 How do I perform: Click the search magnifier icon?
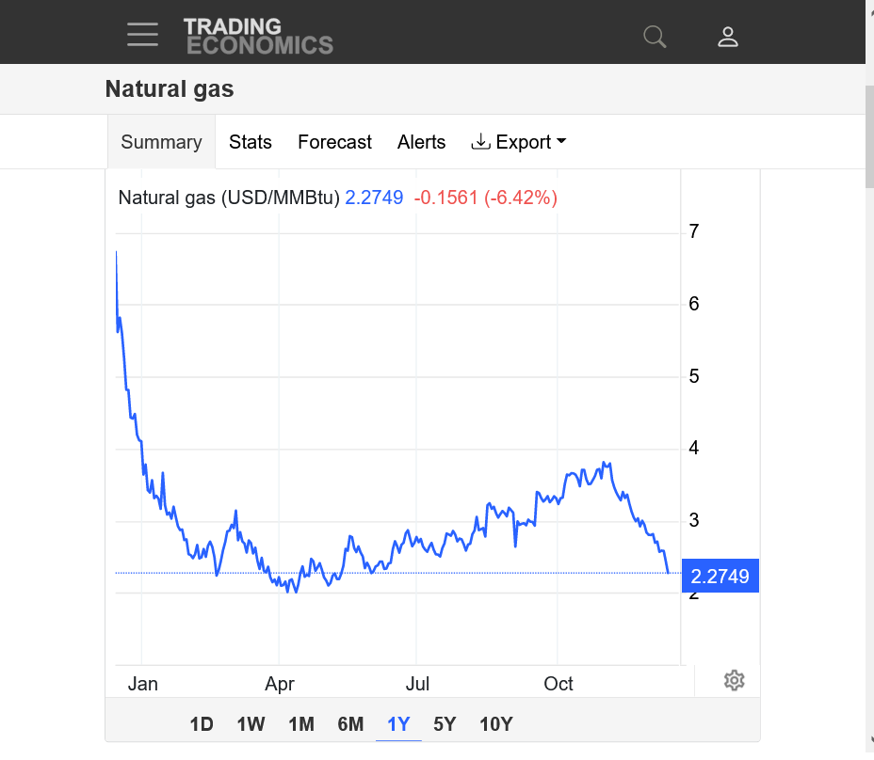coord(655,37)
